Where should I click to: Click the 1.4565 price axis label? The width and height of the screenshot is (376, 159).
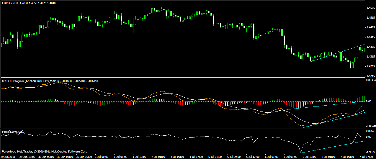[370, 8]
